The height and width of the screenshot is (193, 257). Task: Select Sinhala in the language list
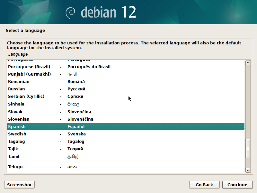pyautogui.click(x=126, y=104)
